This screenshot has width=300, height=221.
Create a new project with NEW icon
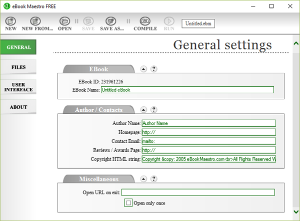click(x=10, y=23)
